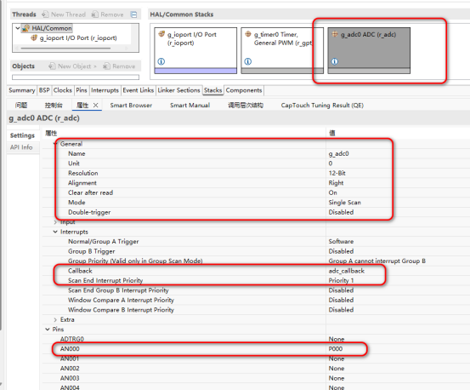Click the Double-trigger row value Disabled
Viewport: 470px width, 390px height.
coord(341,212)
